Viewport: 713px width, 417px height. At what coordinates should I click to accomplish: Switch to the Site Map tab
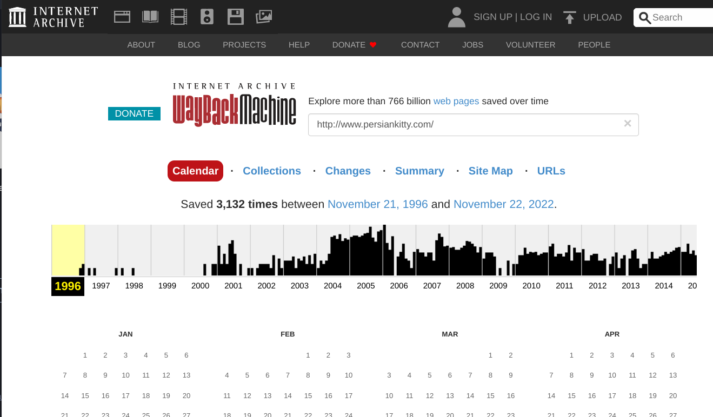pyautogui.click(x=490, y=171)
